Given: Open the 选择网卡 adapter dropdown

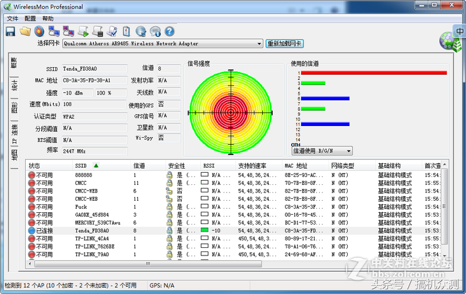Looking at the screenshot, I should click(x=259, y=44).
